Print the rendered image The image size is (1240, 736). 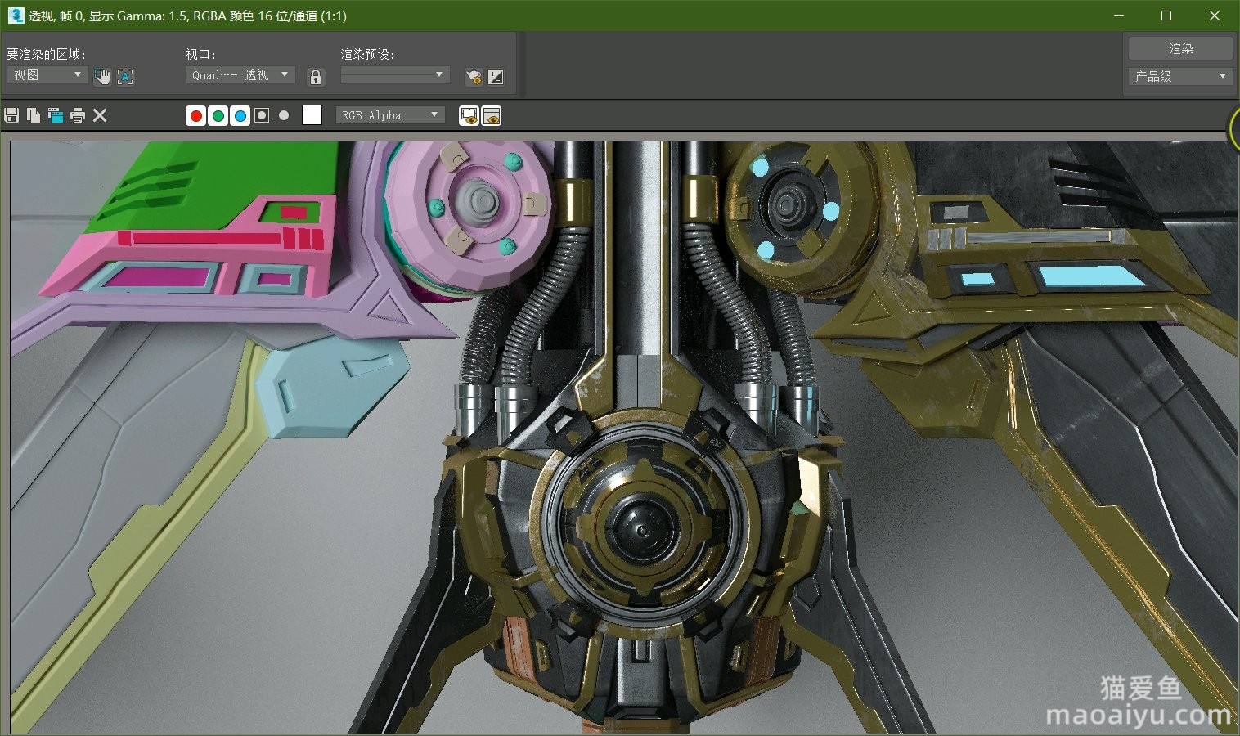78,115
